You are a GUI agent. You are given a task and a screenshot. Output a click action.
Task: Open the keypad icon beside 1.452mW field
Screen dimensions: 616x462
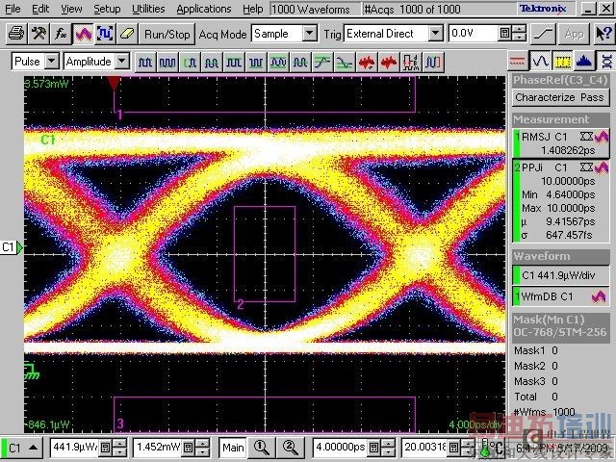point(189,448)
